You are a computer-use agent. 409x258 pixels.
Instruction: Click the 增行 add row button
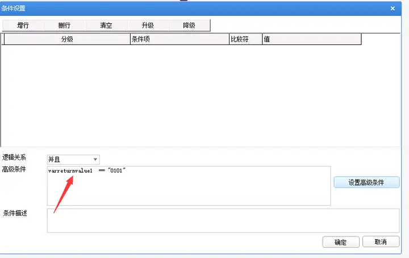pyautogui.click(x=23, y=26)
